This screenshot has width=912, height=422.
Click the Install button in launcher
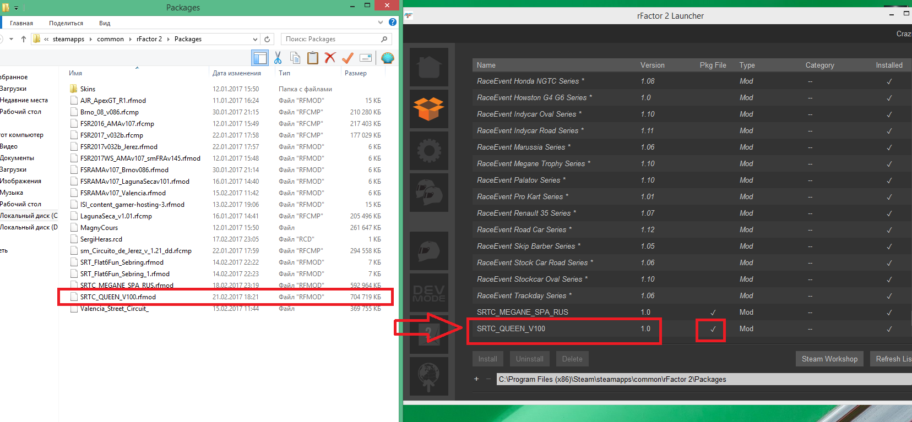(x=487, y=359)
